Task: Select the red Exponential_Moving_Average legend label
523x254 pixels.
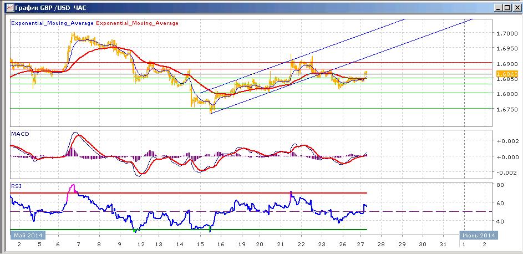Action: point(137,23)
